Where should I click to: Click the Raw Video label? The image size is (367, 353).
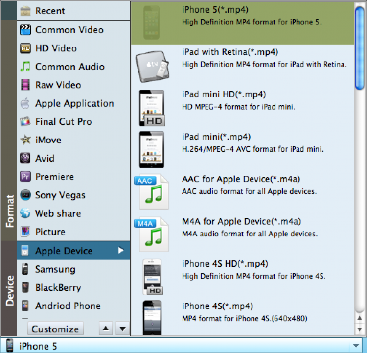coord(58,85)
